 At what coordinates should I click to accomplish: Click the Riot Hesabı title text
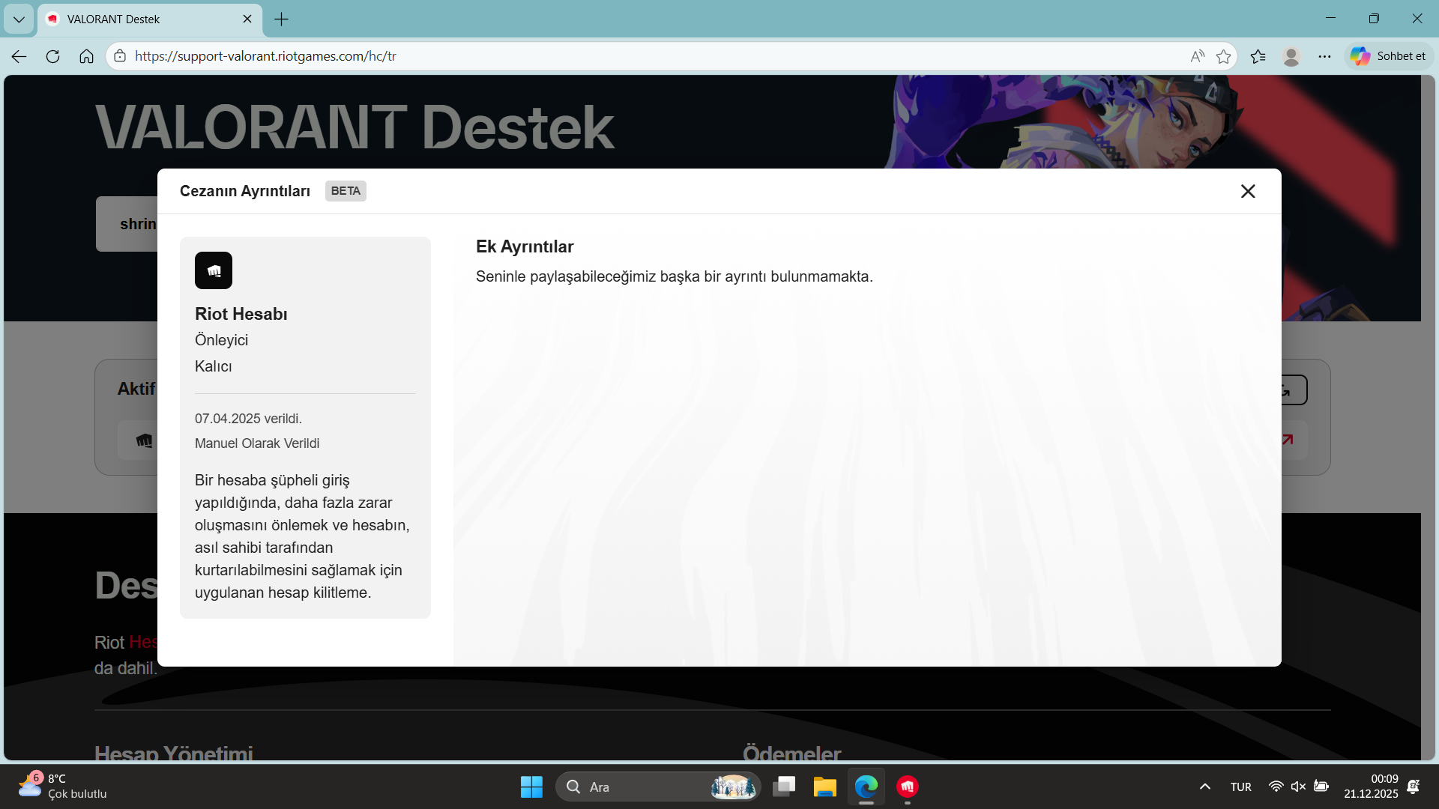click(241, 314)
